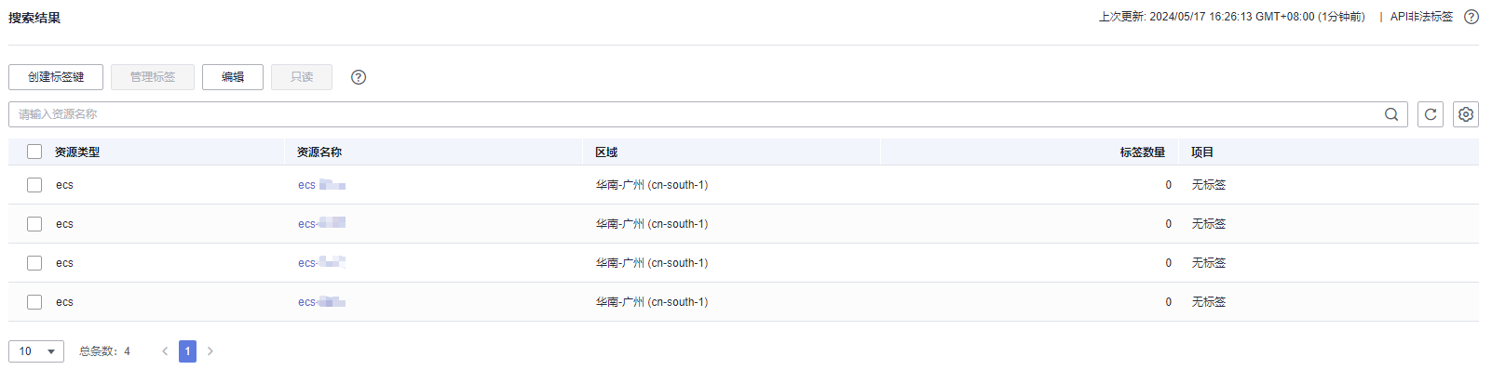Refresh the resource list
This screenshot has width=1492, height=370.
(1431, 114)
